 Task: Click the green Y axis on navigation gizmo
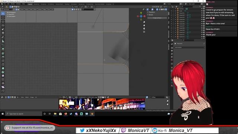coord(141,13)
